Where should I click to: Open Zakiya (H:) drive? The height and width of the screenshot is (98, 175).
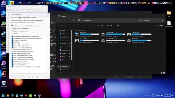pos(139,41)
